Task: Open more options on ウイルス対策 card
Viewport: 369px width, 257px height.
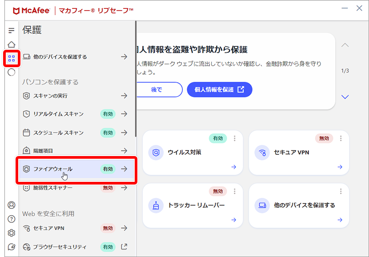Action: pyautogui.click(x=234, y=138)
